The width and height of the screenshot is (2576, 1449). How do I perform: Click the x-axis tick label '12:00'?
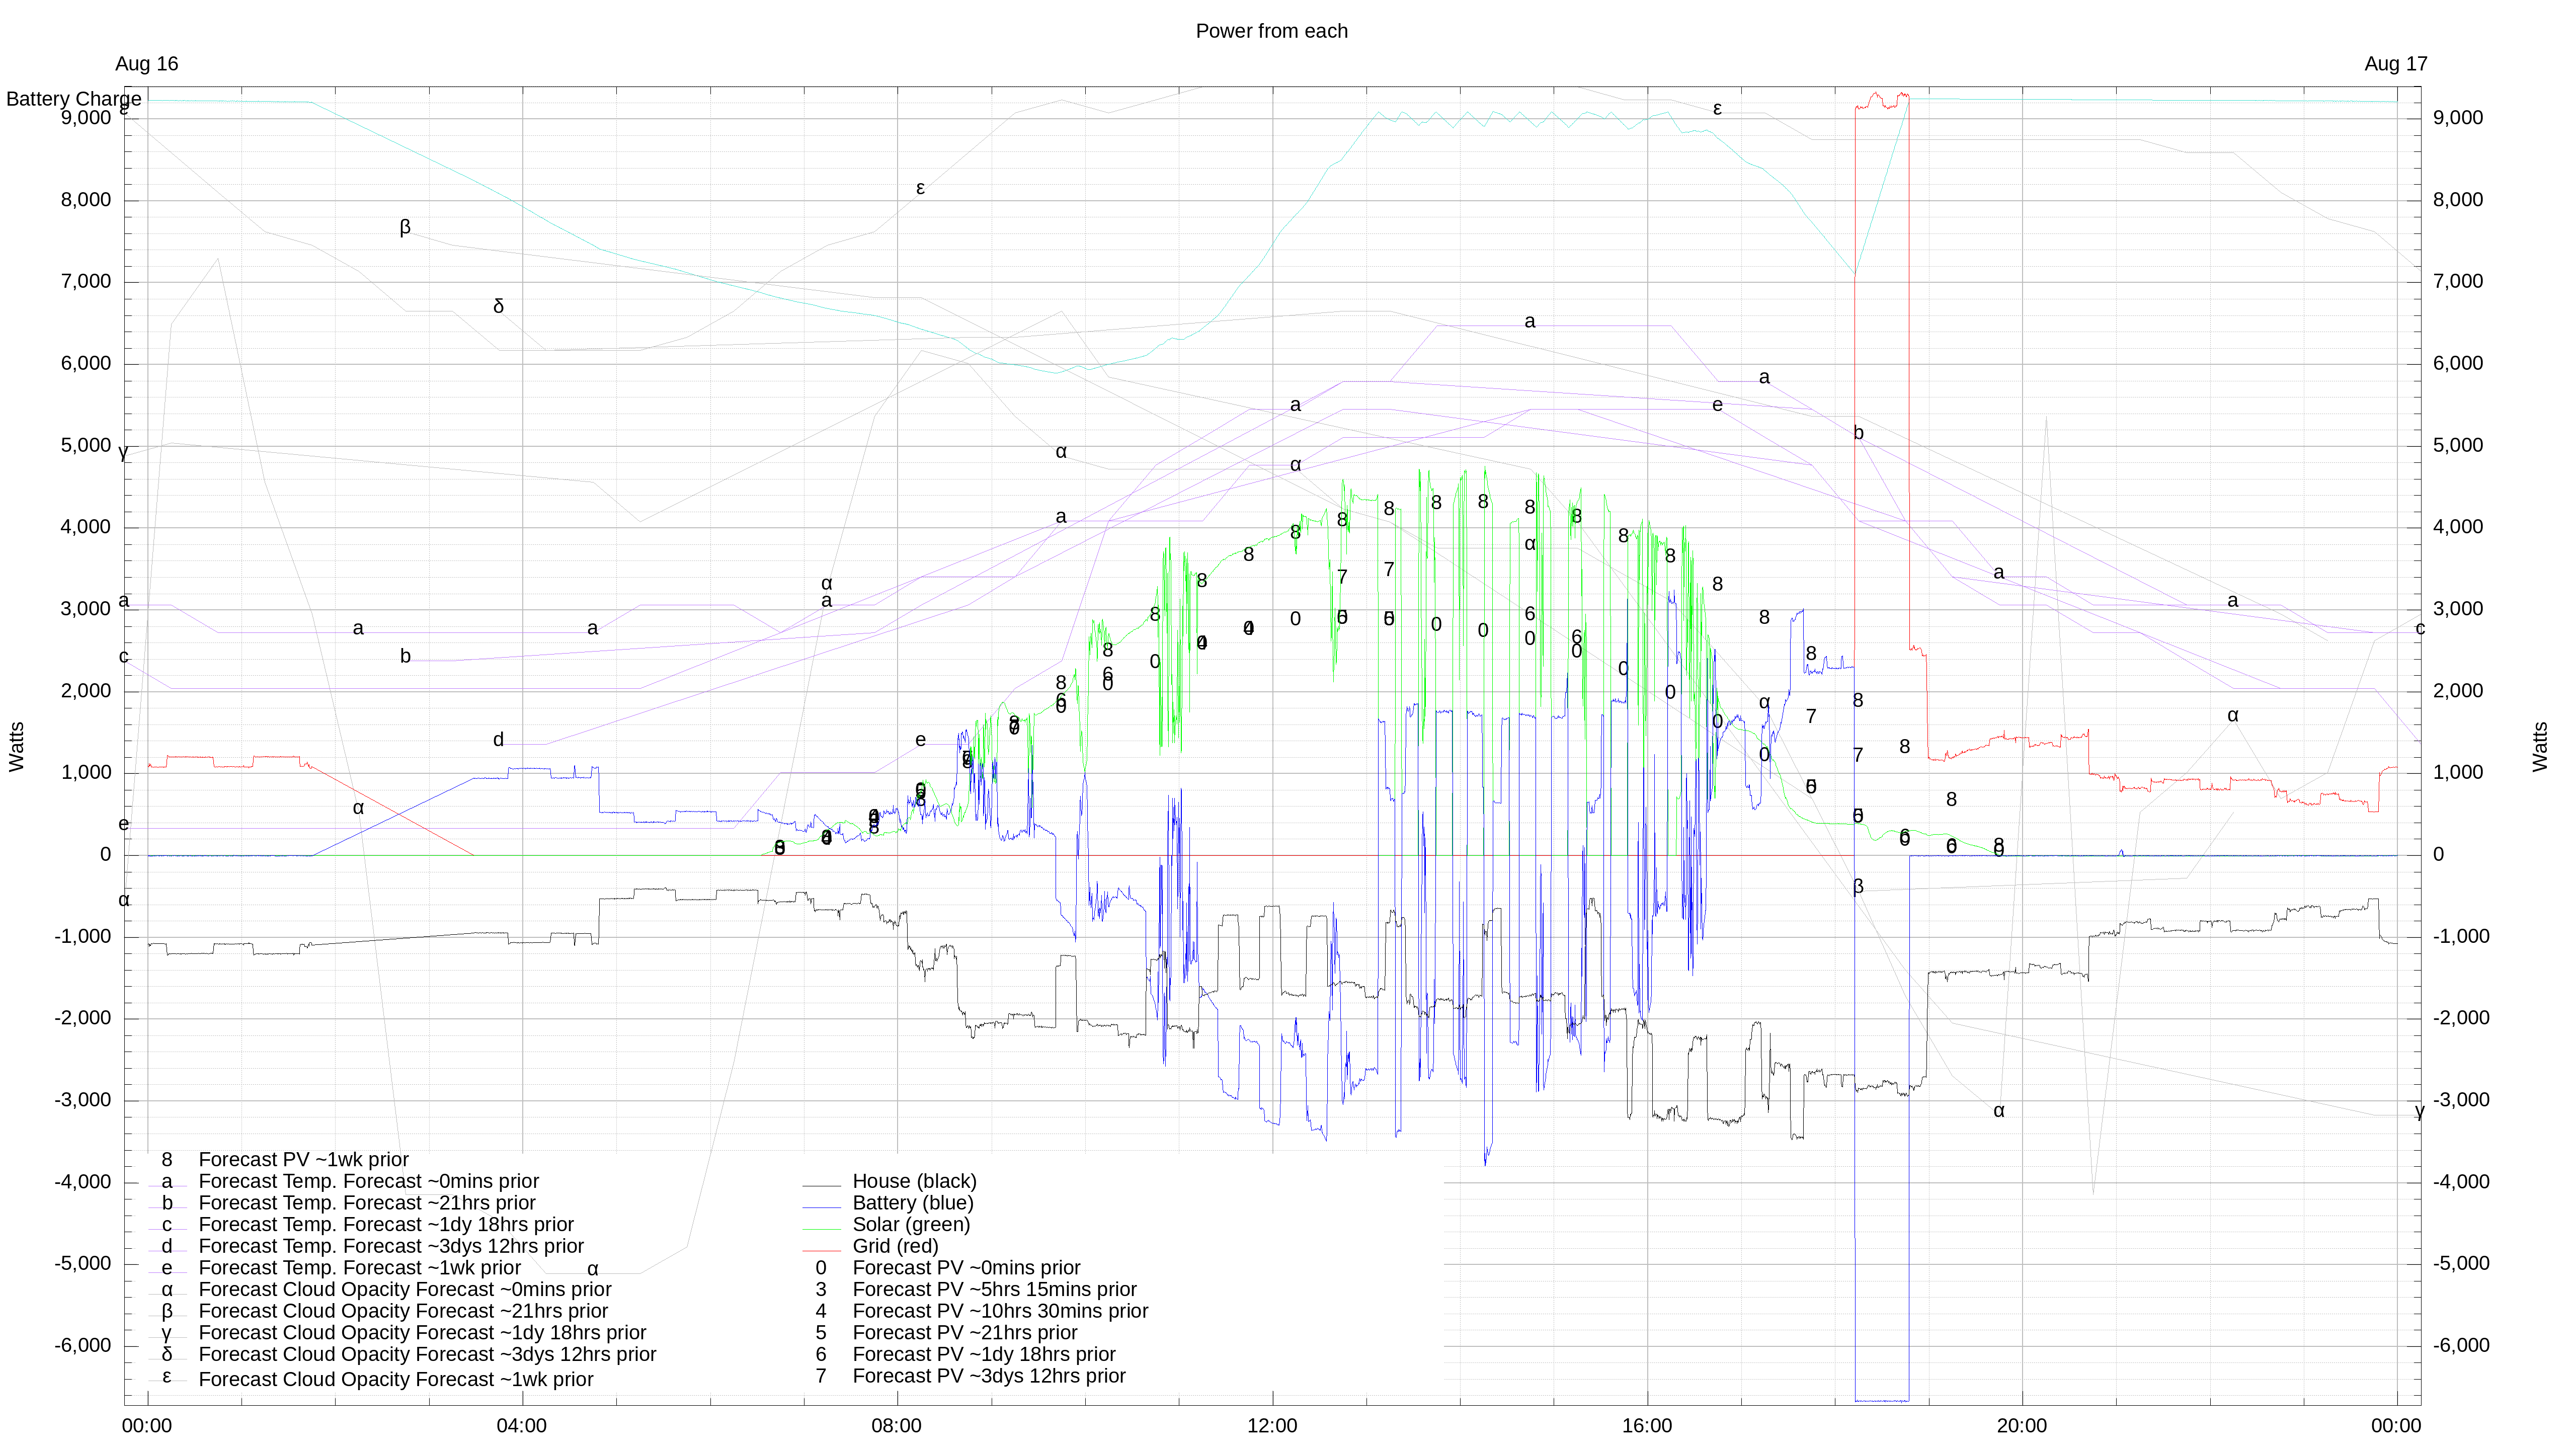pos(1272,1426)
